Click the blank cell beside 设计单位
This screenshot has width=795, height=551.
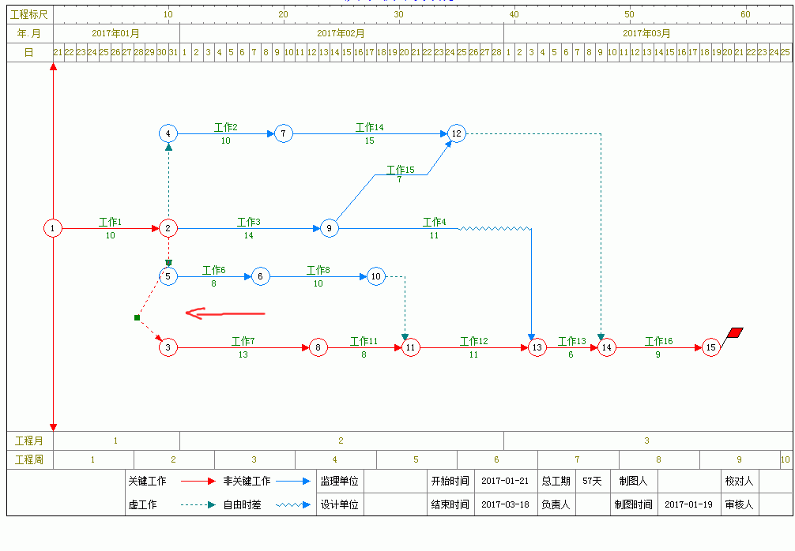pyautogui.click(x=394, y=504)
